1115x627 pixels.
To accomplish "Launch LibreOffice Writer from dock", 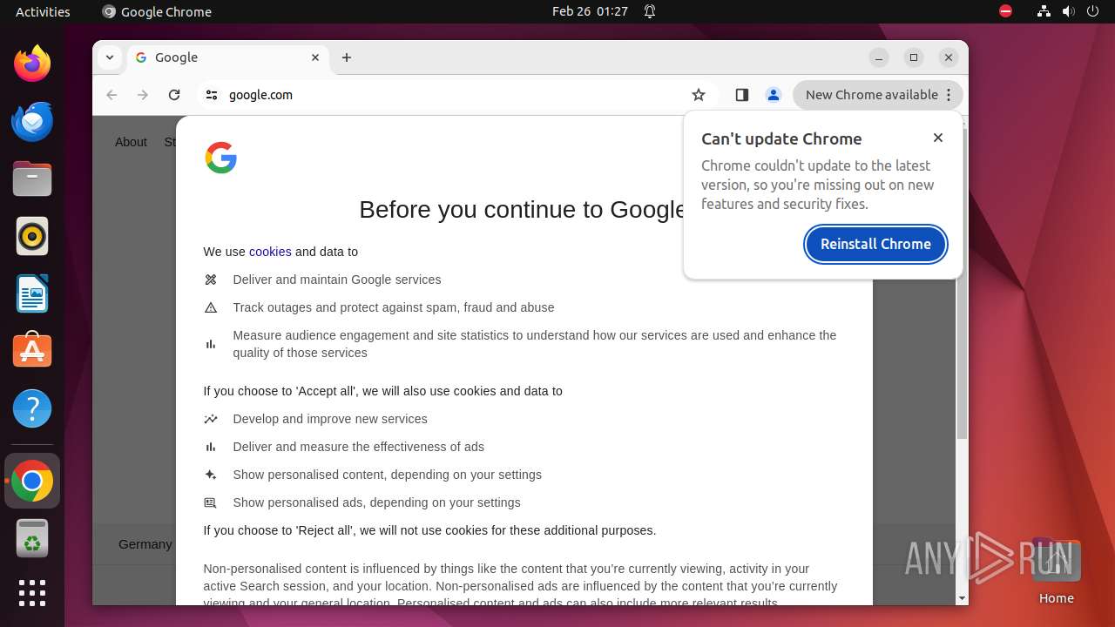I will [32, 293].
